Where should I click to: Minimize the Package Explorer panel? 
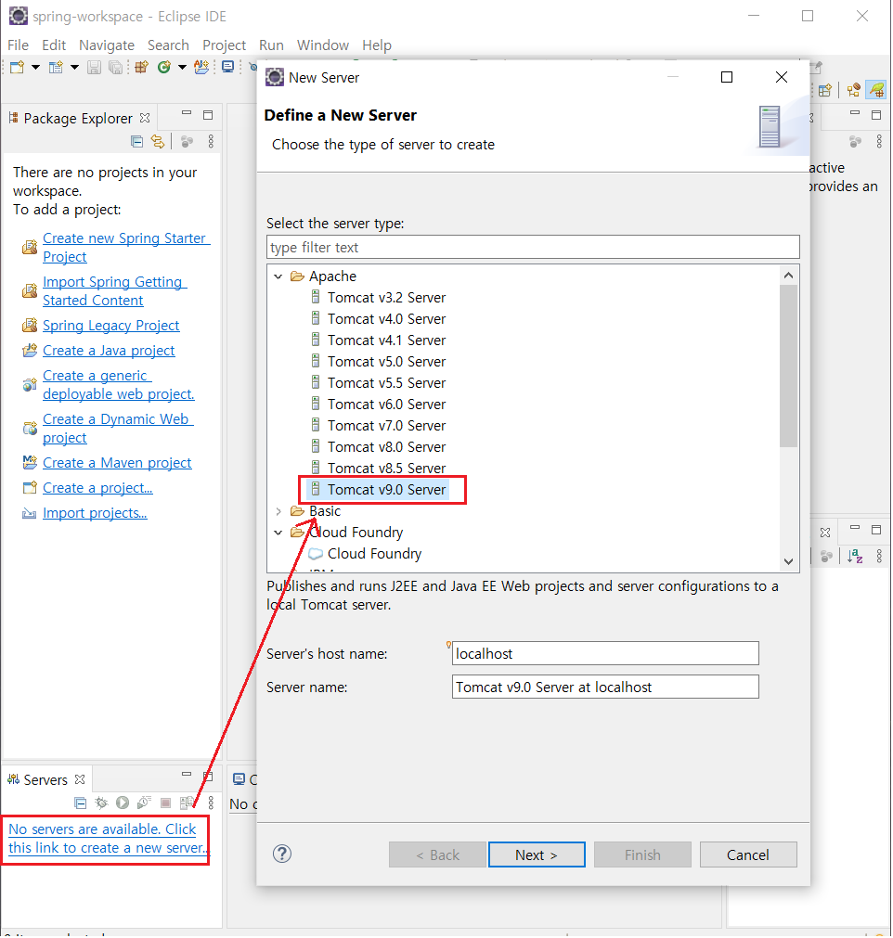187,114
